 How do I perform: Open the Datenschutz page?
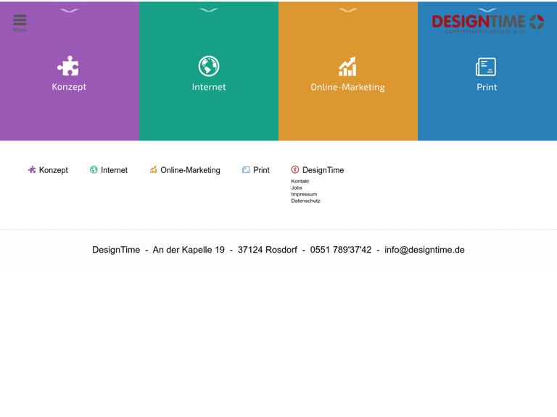[305, 201]
